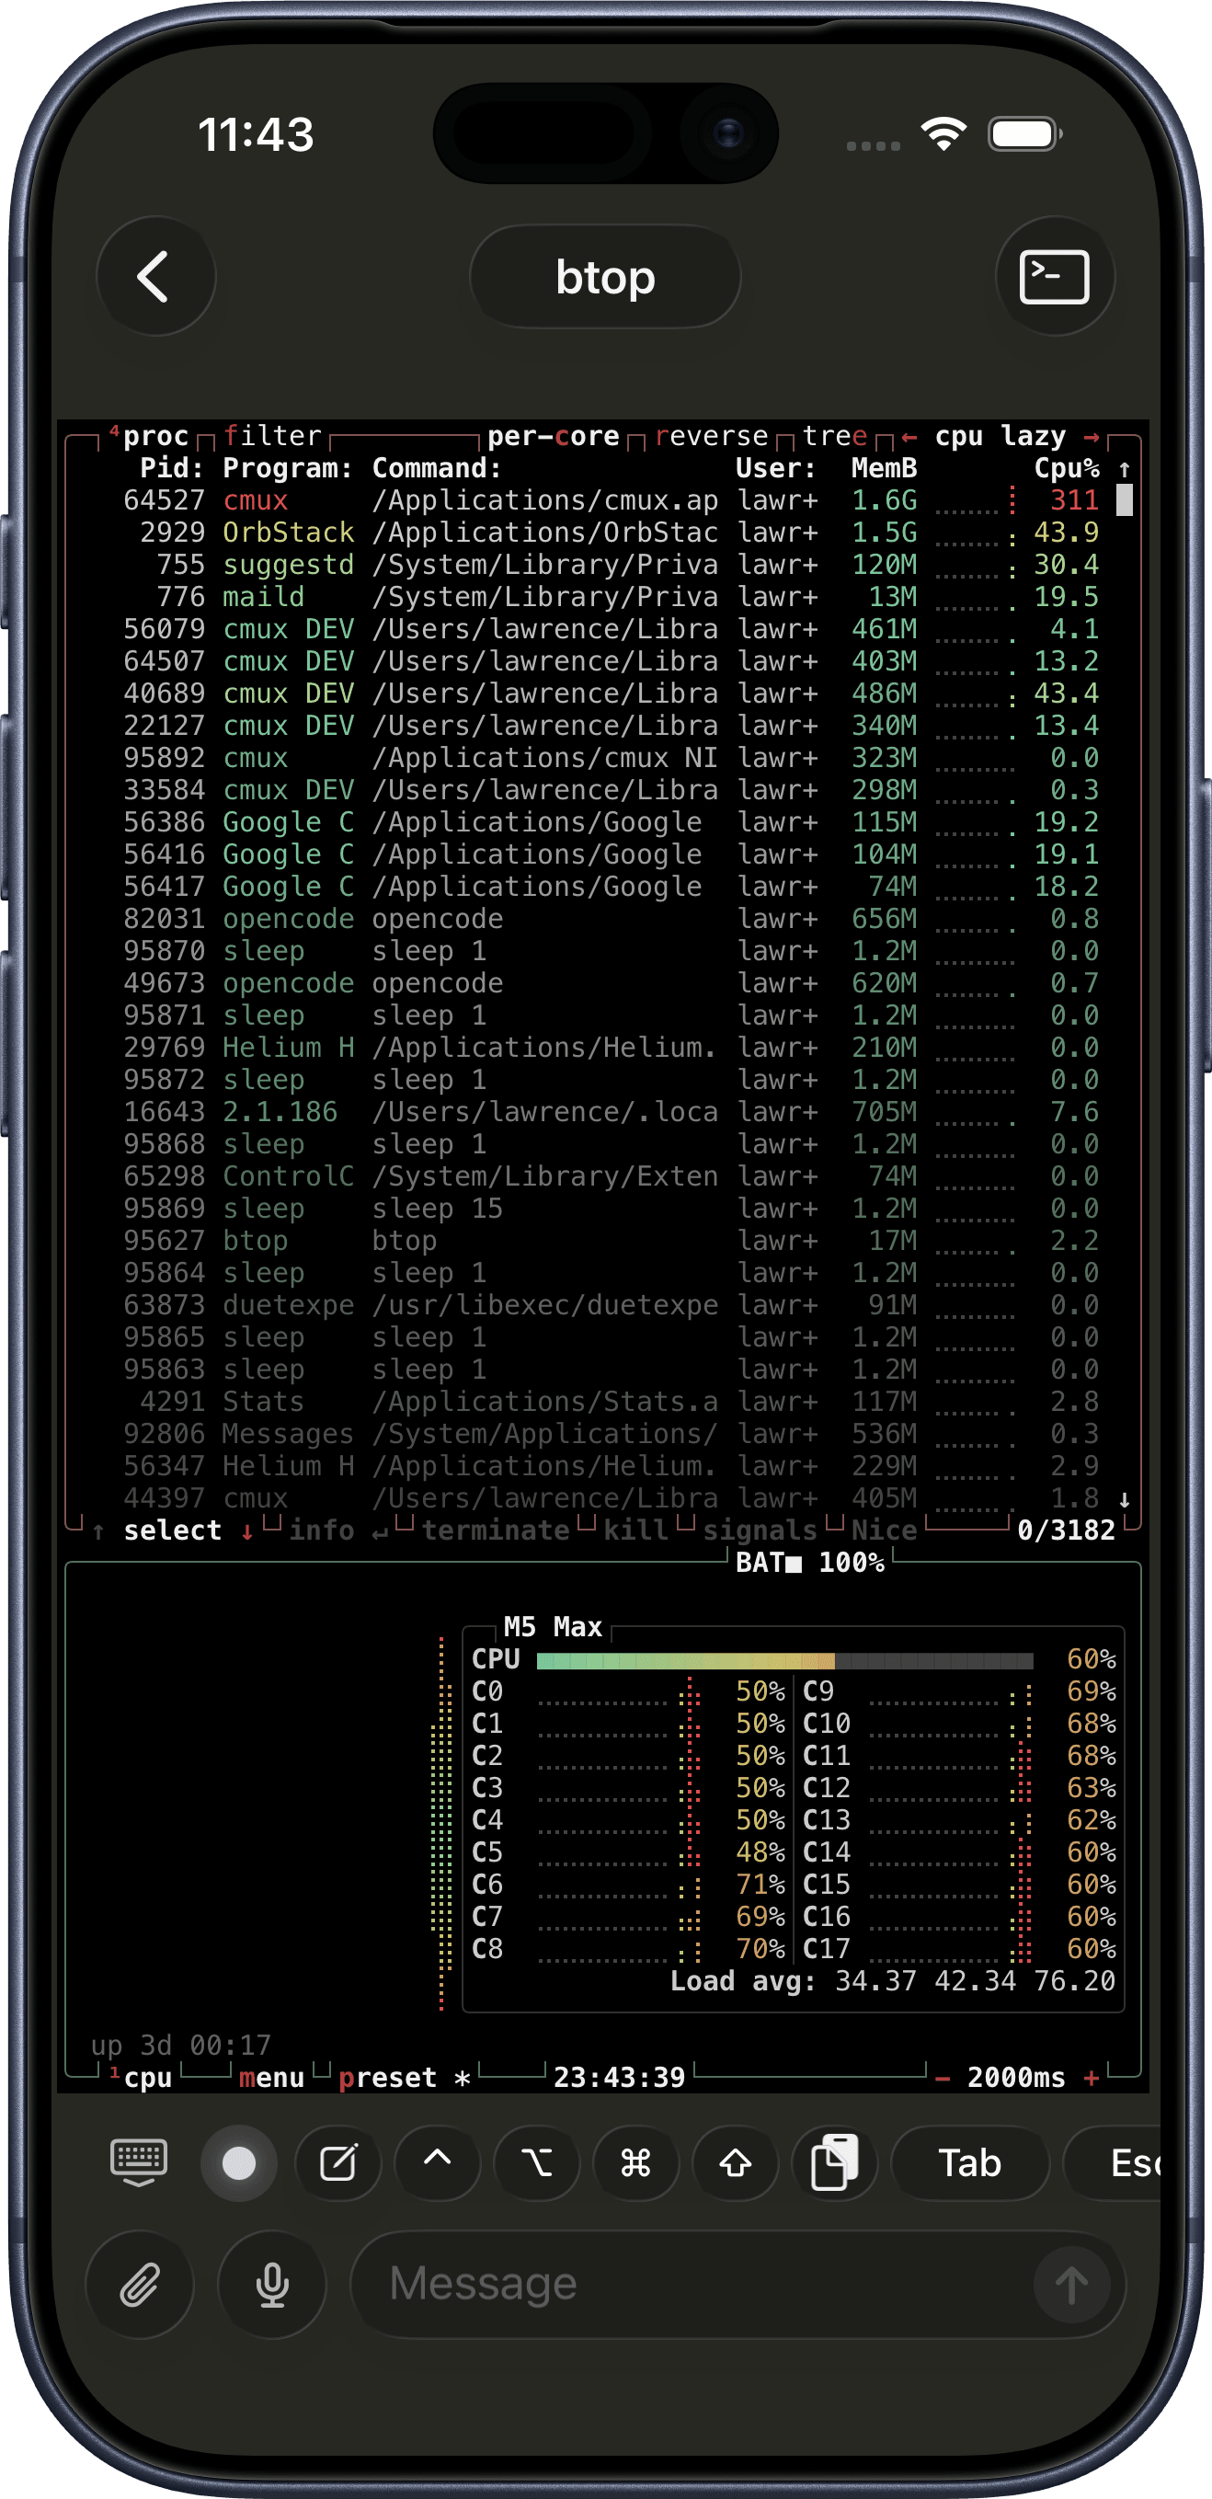The image size is (1212, 2499).
Task: Tap the microphone dictation icon
Action: coord(272,2286)
